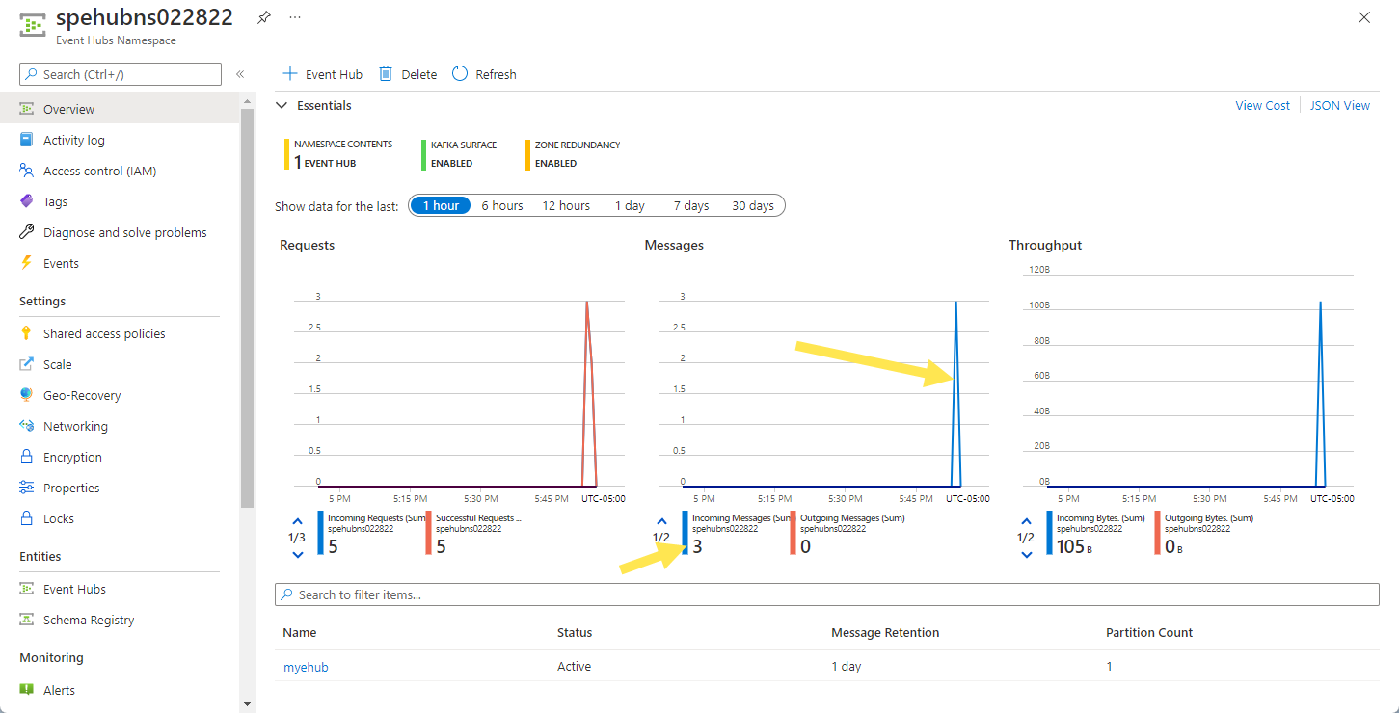
Task: Select the 6 hours time range
Action: click(502, 205)
